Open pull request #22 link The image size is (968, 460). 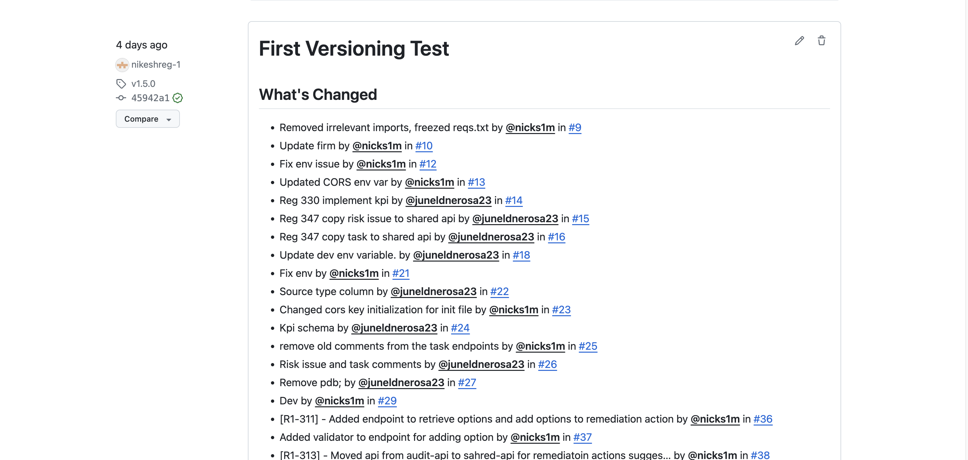(499, 291)
